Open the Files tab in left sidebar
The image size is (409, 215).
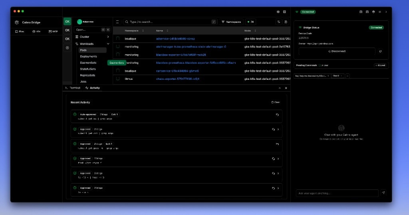point(20,32)
